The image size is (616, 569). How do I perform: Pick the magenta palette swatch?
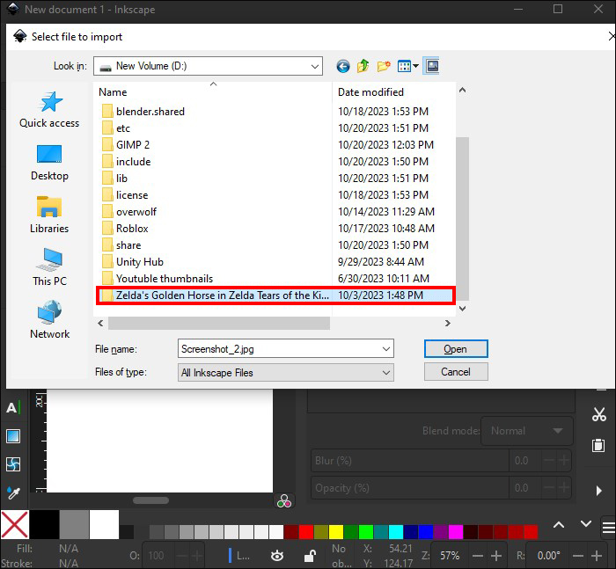click(455, 532)
